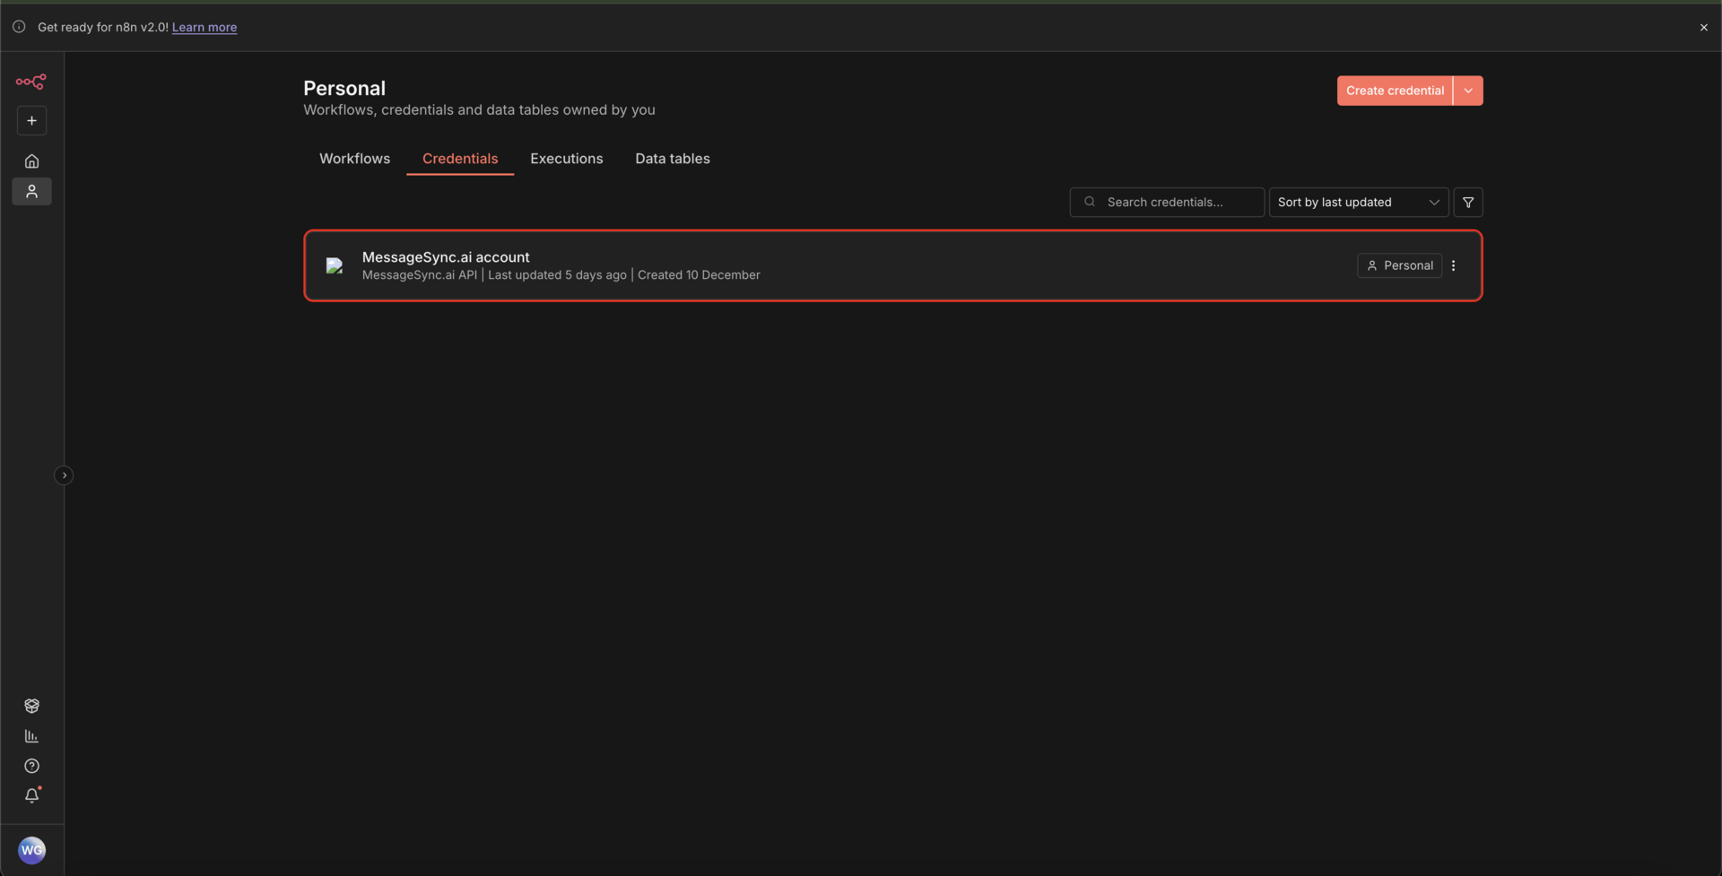Open the Overview home icon
Screen dimensions: 1722x876
pyautogui.click(x=31, y=160)
